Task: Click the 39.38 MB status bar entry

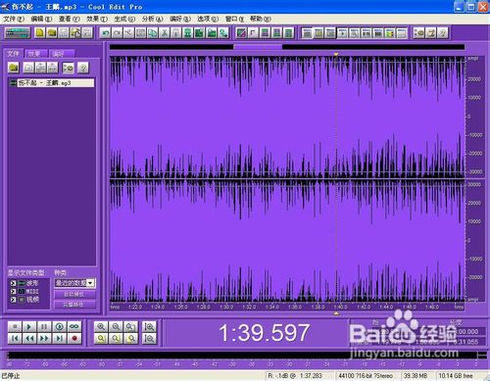Action: pos(416,376)
